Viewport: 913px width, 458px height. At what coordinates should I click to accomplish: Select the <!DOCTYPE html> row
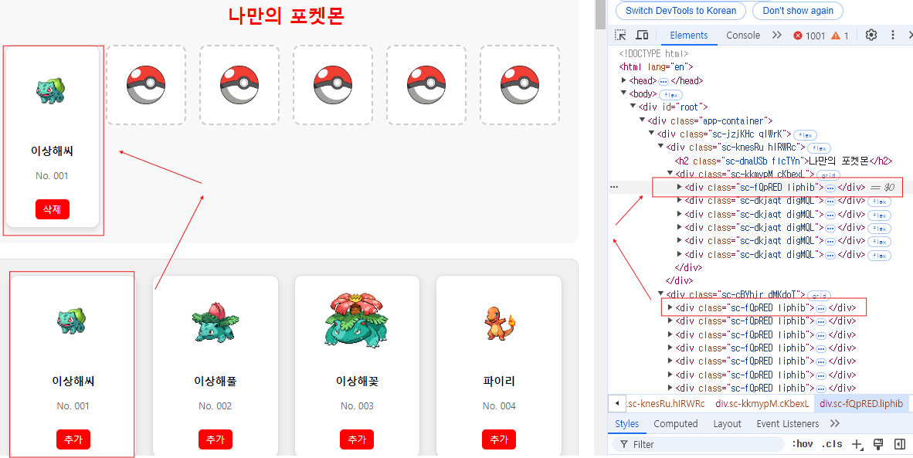point(653,53)
